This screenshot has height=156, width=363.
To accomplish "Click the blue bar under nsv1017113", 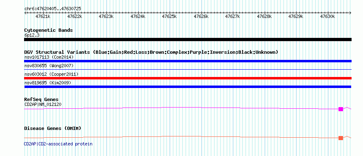I will click(188, 61).
